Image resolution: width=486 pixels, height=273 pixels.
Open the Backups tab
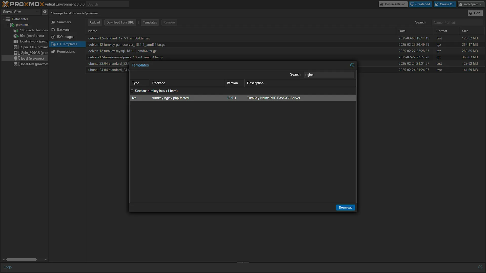68,30
